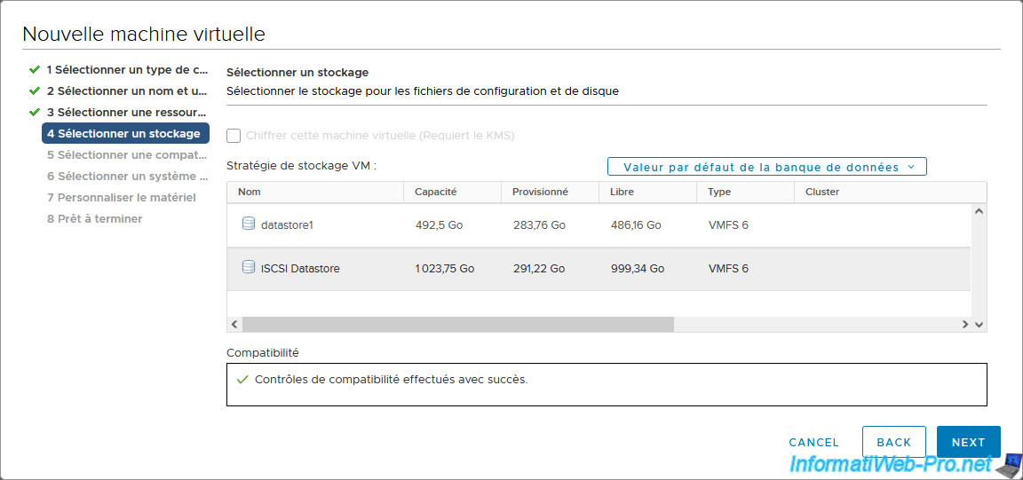Go to step 1 Sélectionner un type
The width and height of the screenshot is (1023, 480).
127,69
